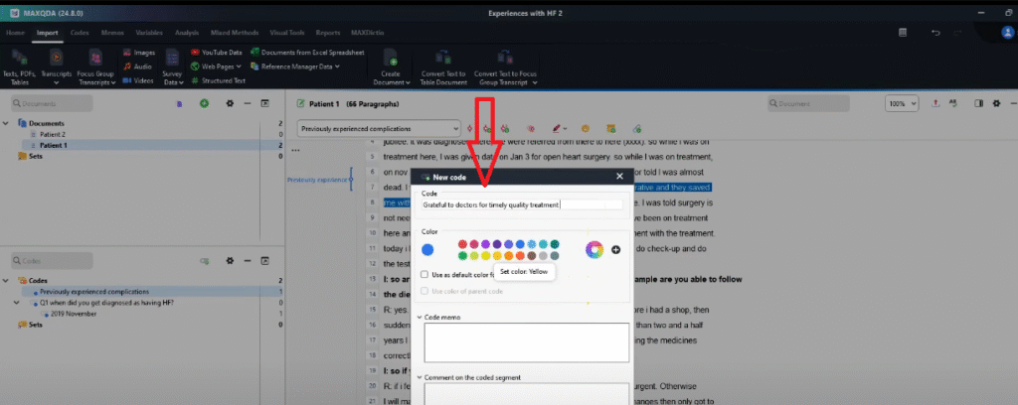Viewport: 1018px width, 405px height.
Task: Open Codes panel settings gear
Action: pyautogui.click(x=230, y=260)
